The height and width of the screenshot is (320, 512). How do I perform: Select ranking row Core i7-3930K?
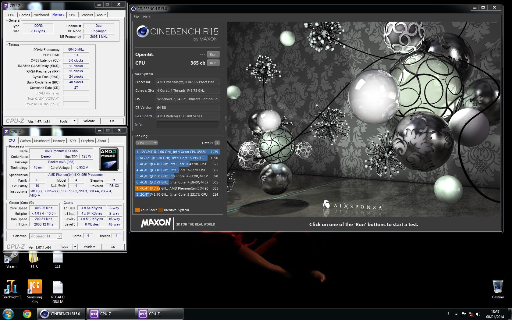tap(177, 158)
